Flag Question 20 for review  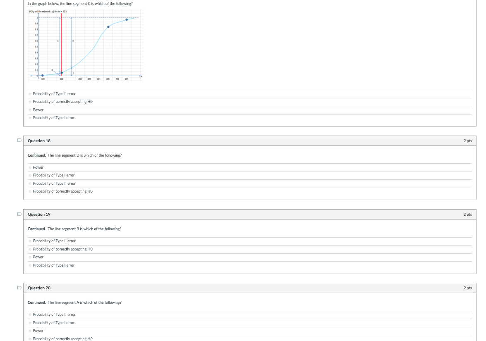point(19,287)
